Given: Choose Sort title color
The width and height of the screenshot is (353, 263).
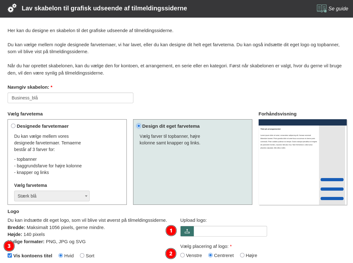Looking at the screenshot, I should coord(82,255).
